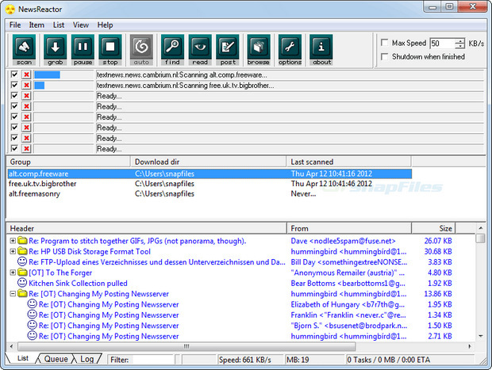Click the grab download button
The width and height of the screenshot is (492, 370).
[56, 50]
